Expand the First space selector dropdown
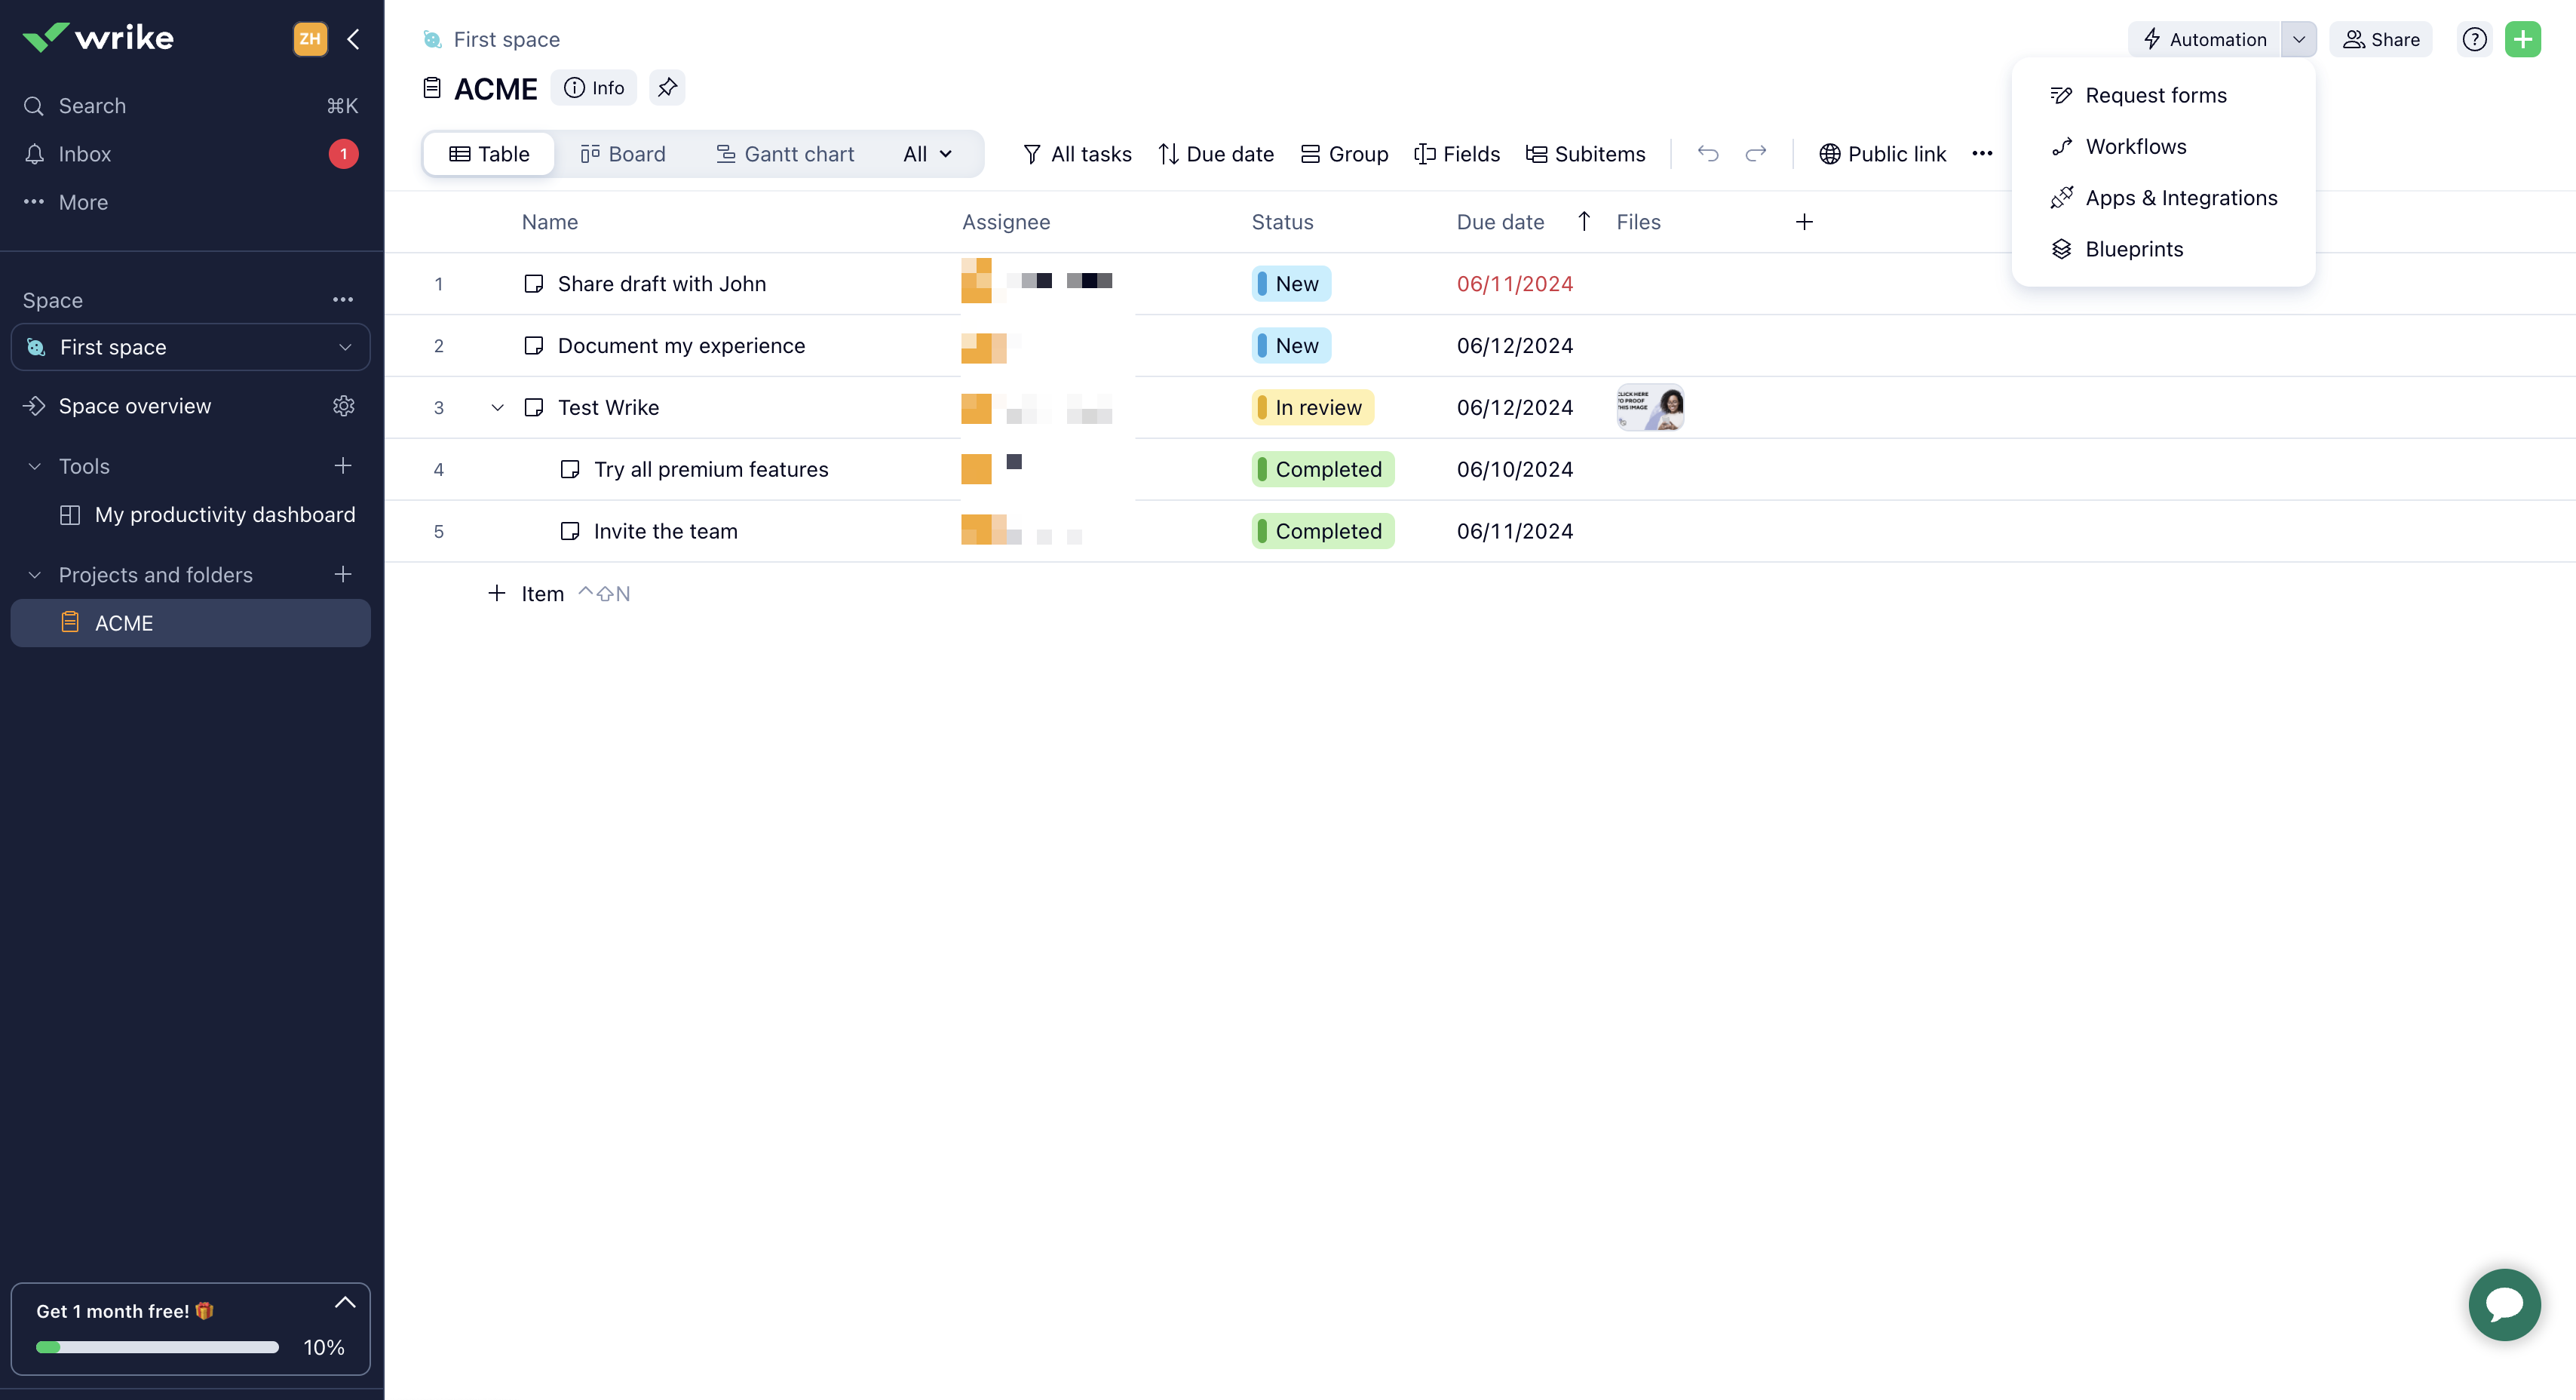Screen dimensions: 2576x1400 (x=190, y=347)
